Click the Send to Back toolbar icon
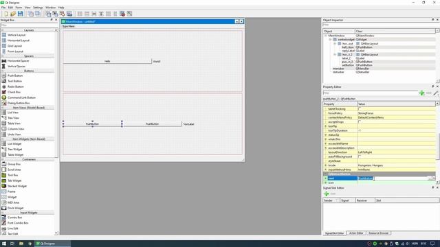 pyautogui.click(x=30, y=14)
